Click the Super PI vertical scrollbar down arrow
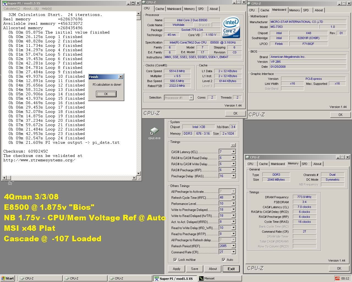This screenshot has height=282, width=352. (138, 173)
